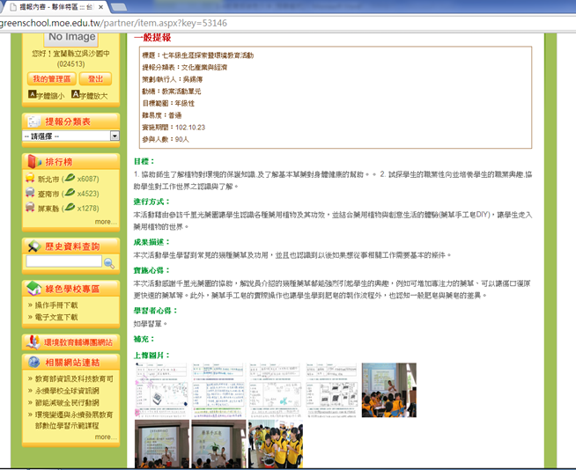Click the magnifier search icon under 歷史資料查詢
576x470 pixels.
[x=109, y=263]
